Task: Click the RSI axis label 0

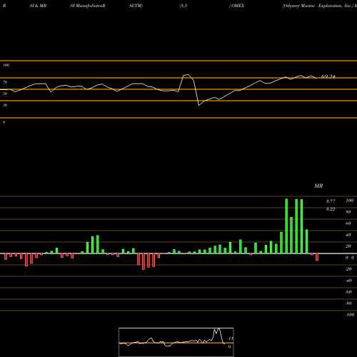Action: 4,122
